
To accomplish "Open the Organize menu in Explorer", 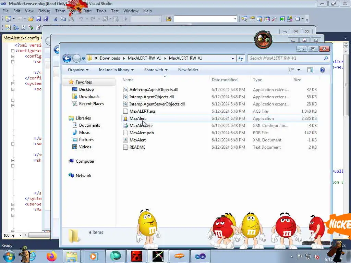I will pyautogui.click(x=78, y=70).
